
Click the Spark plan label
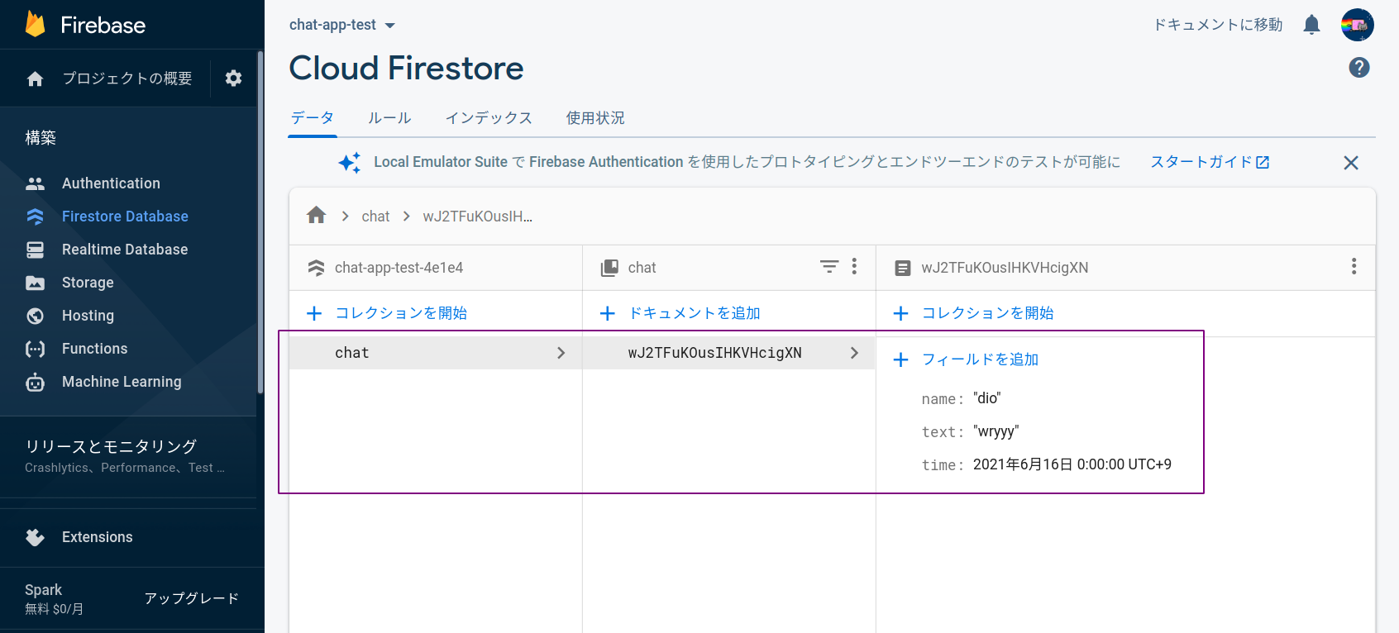click(43, 590)
